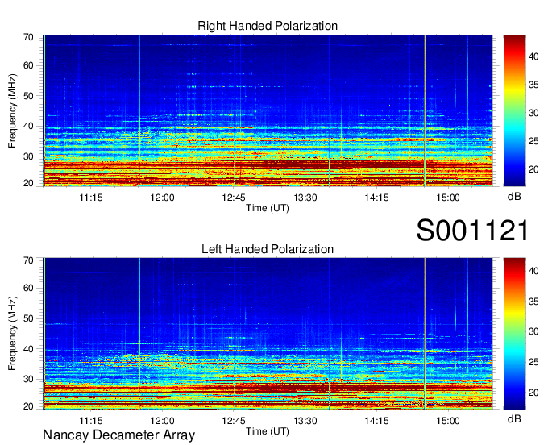Click 25 dB value on top color bar

point(533,141)
